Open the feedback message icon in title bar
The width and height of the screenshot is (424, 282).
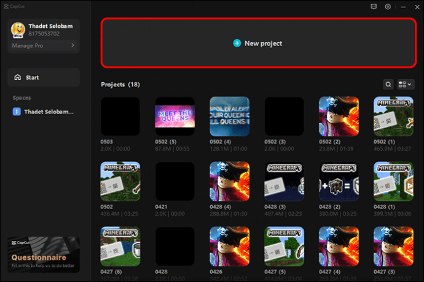click(374, 7)
